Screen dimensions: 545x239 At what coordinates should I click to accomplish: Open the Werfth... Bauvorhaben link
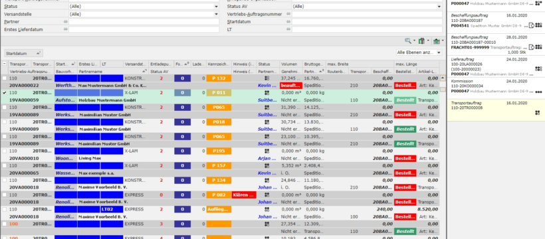tap(64, 86)
